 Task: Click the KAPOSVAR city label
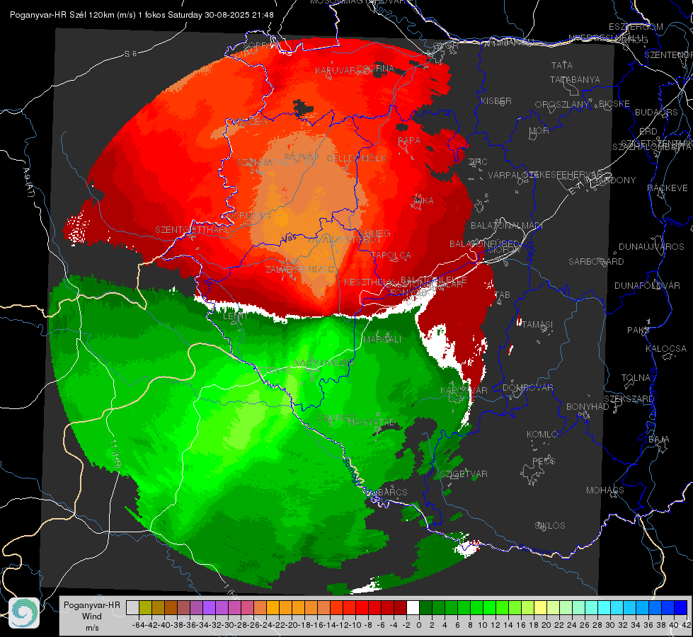(464, 390)
